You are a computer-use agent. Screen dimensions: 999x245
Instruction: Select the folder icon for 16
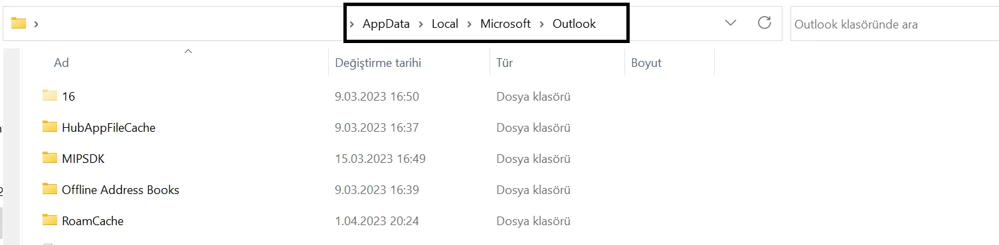(x=50, y=96)
